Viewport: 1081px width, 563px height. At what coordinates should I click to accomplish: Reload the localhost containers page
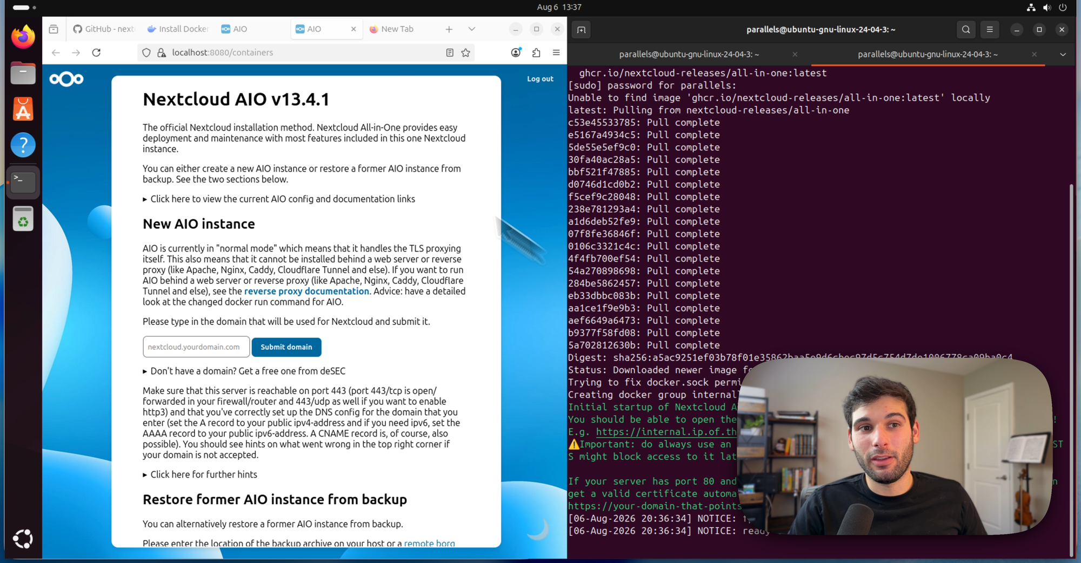click(x=96, y=52)
